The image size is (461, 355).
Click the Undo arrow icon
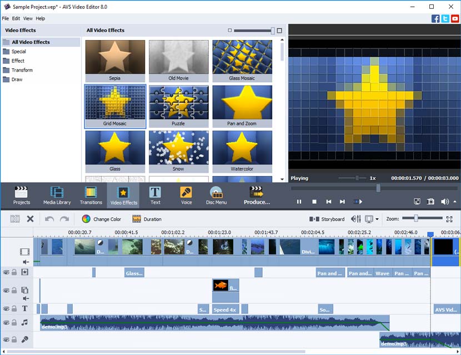point(51,218)
